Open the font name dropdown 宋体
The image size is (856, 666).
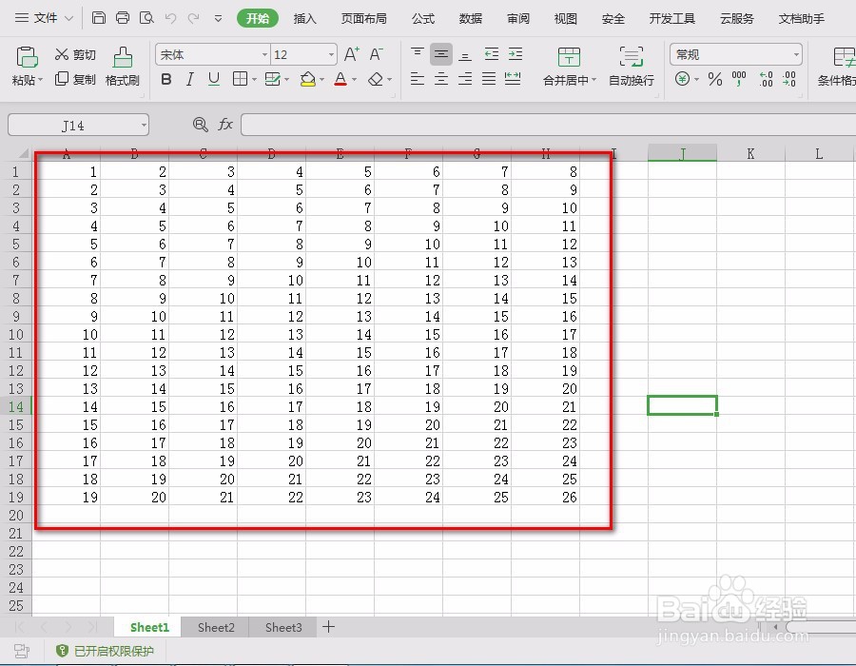tap(264, 54)
